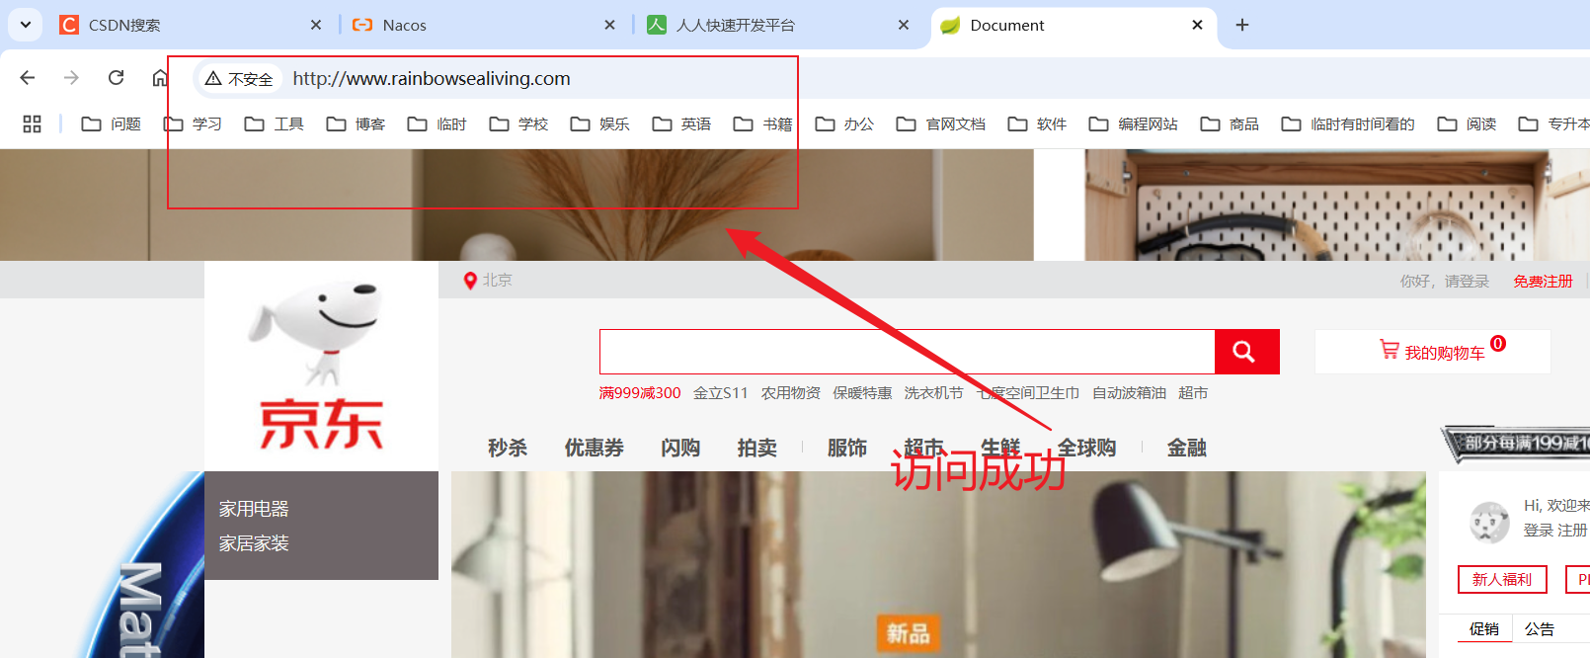
Task: Open the 商品 bookmark folder
Action: [1230, 123]
